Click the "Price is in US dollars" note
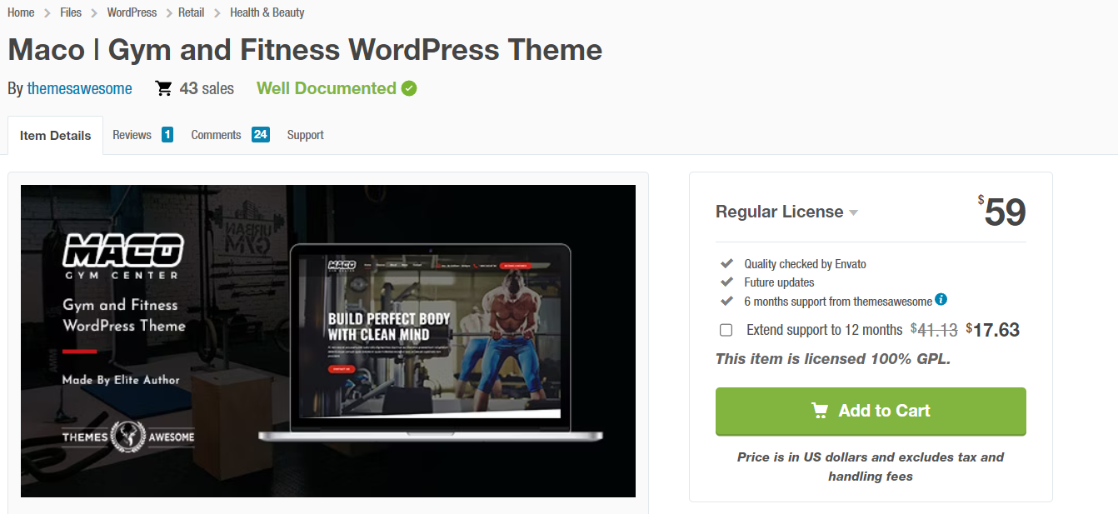This screenshot has width=1118, height=514. click(871, 467)
